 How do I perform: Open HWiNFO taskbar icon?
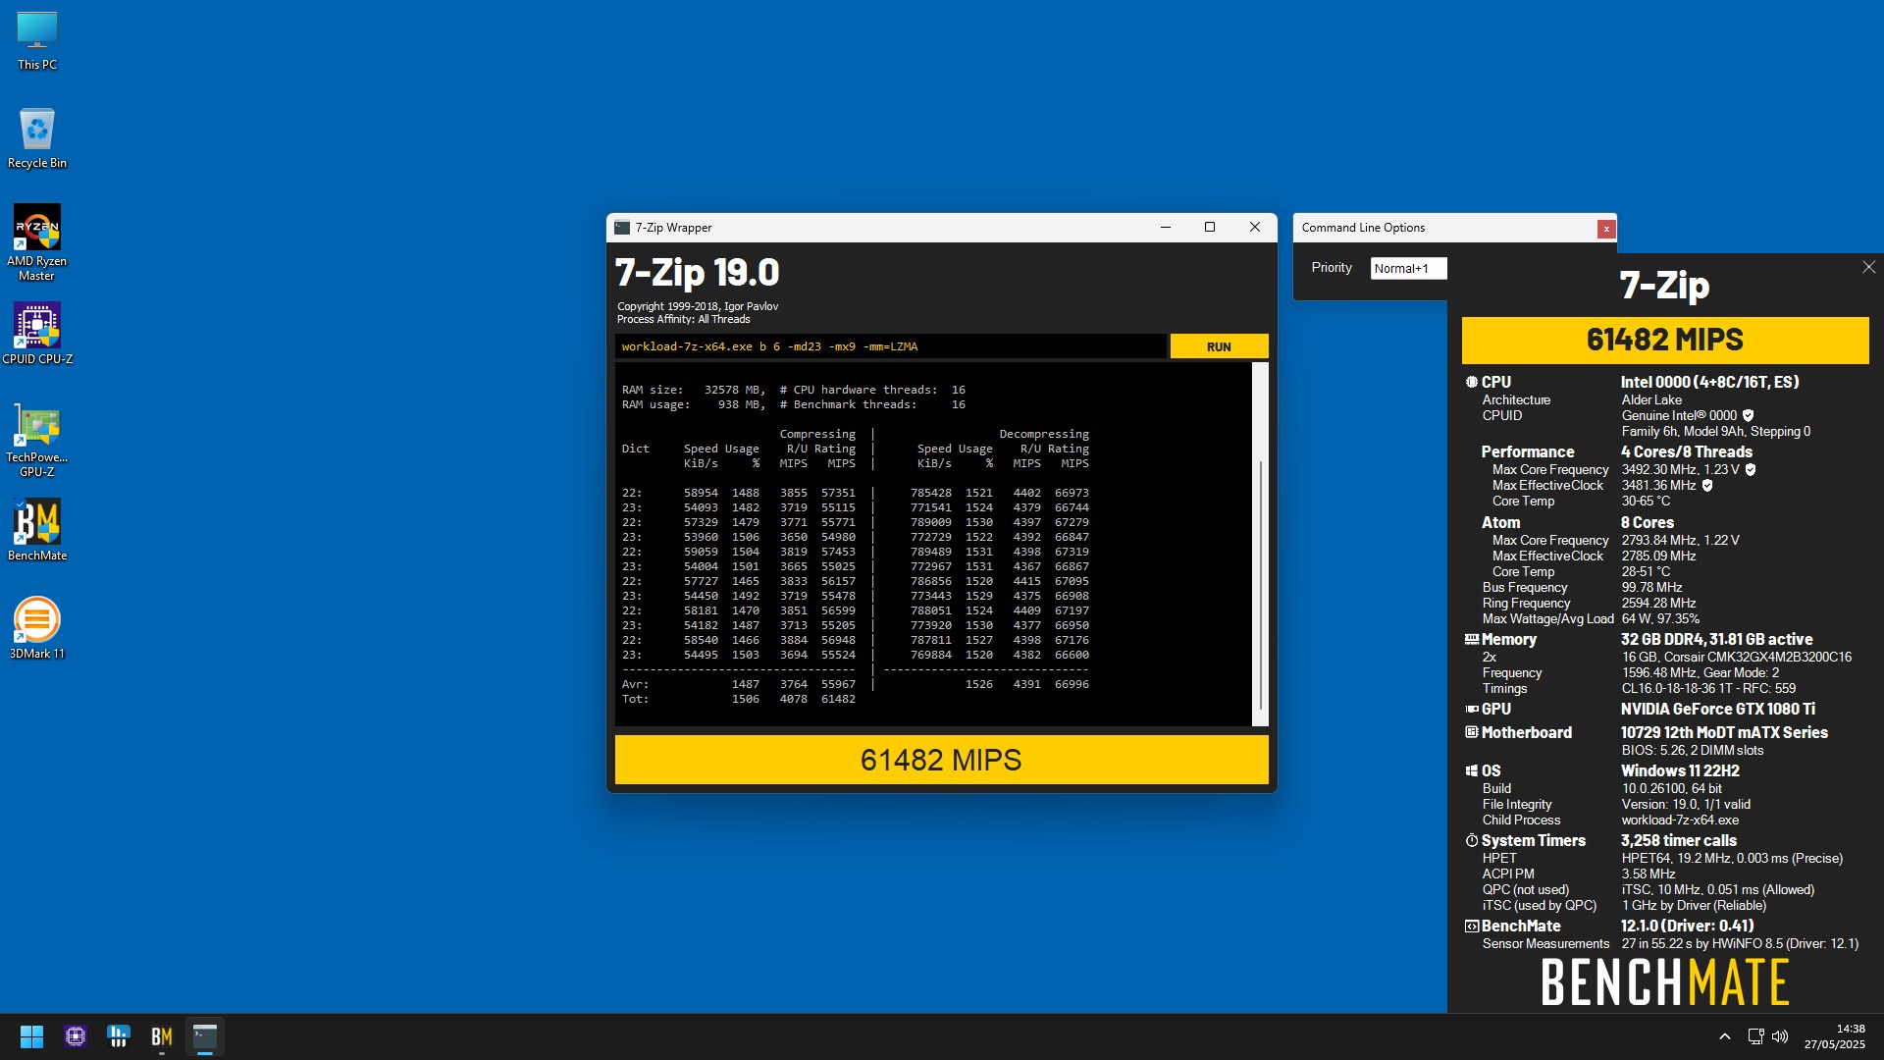point(119,1036)
